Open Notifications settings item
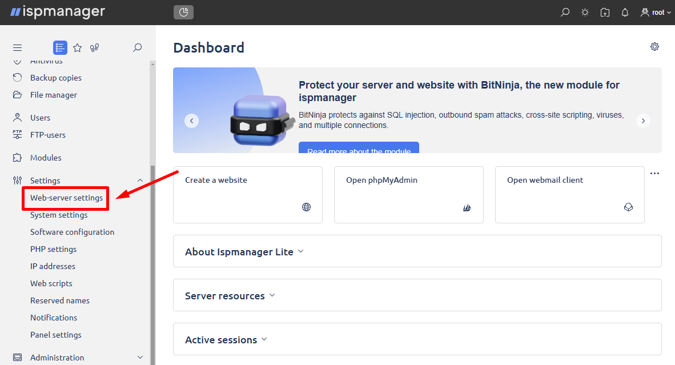This screenshot has height=365, width=675. click(54, 318)
